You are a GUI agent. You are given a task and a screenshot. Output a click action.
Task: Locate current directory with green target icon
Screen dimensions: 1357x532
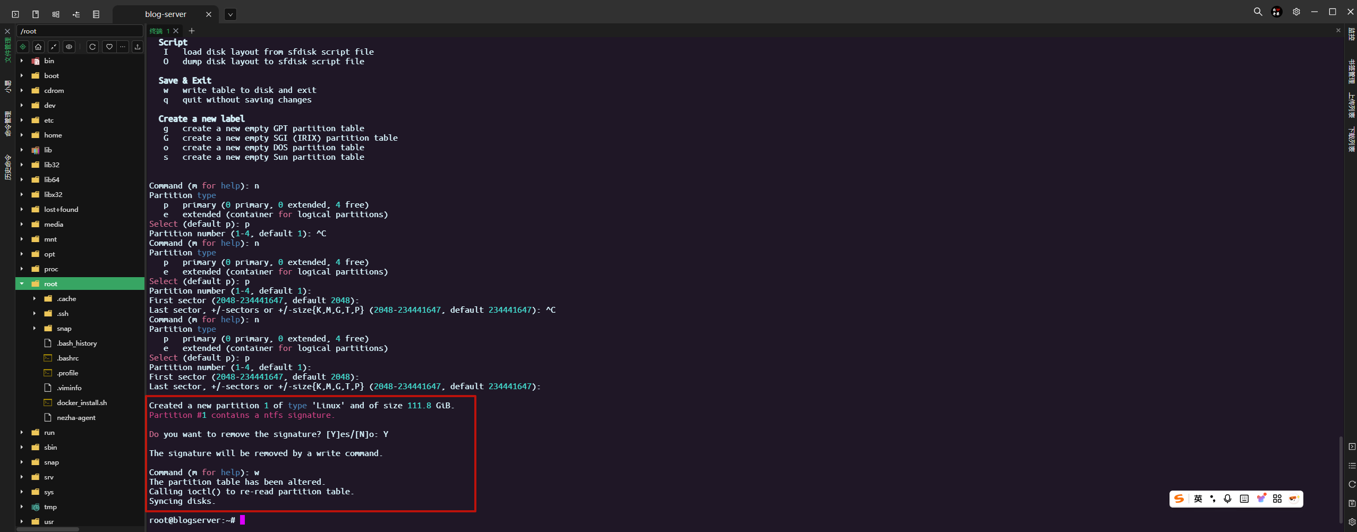23,47
